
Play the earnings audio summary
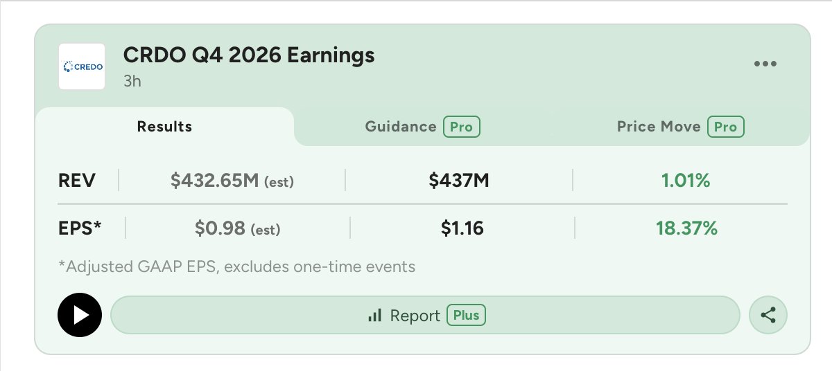click(80, 316)
